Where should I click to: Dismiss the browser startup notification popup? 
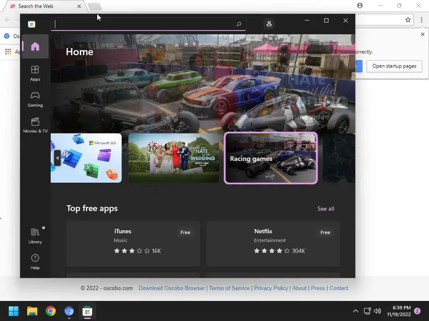(423, 34)
